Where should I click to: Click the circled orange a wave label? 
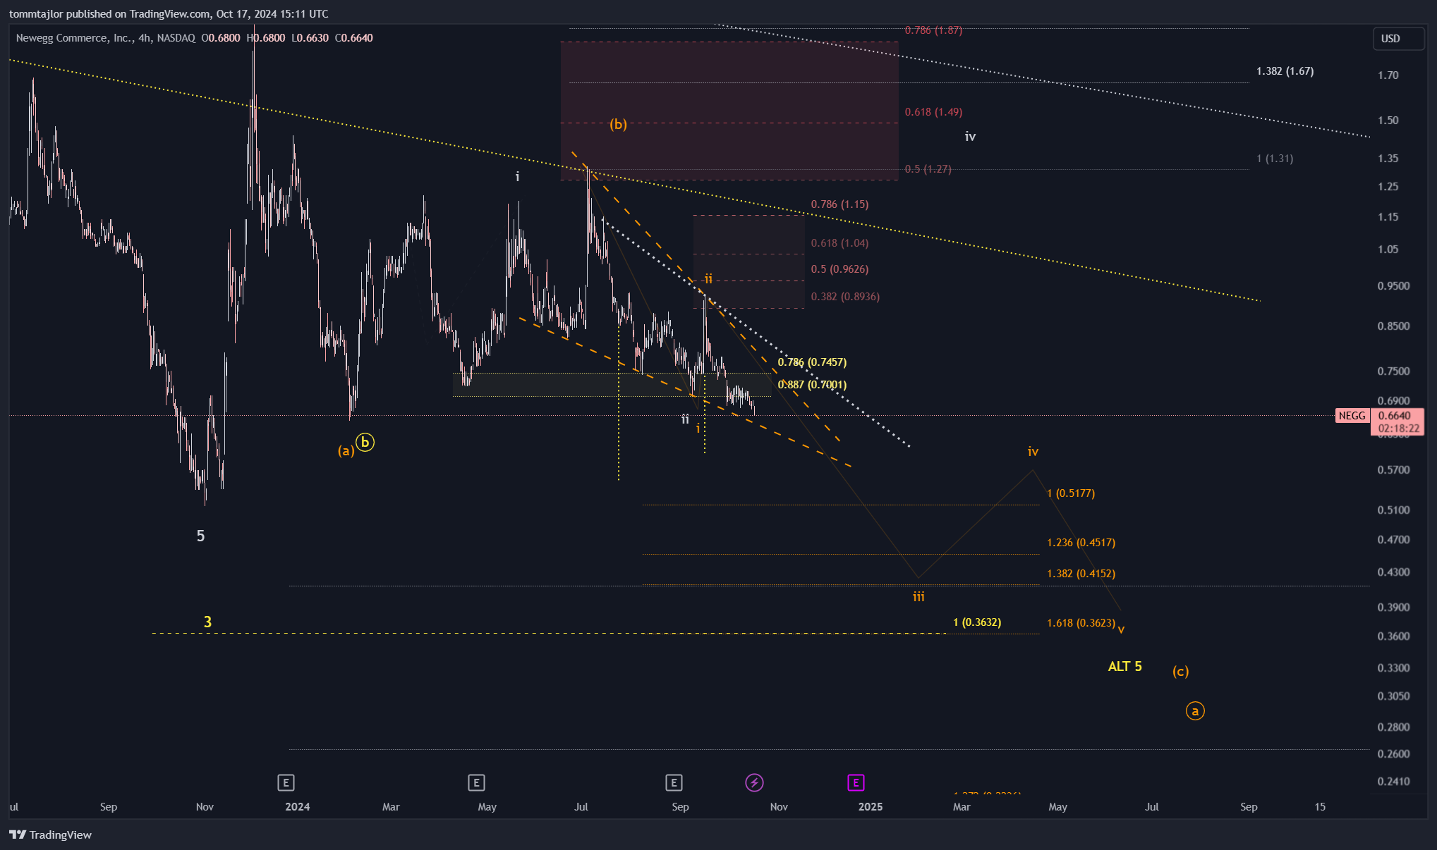pyautogui.click(x=1195, y=711)
